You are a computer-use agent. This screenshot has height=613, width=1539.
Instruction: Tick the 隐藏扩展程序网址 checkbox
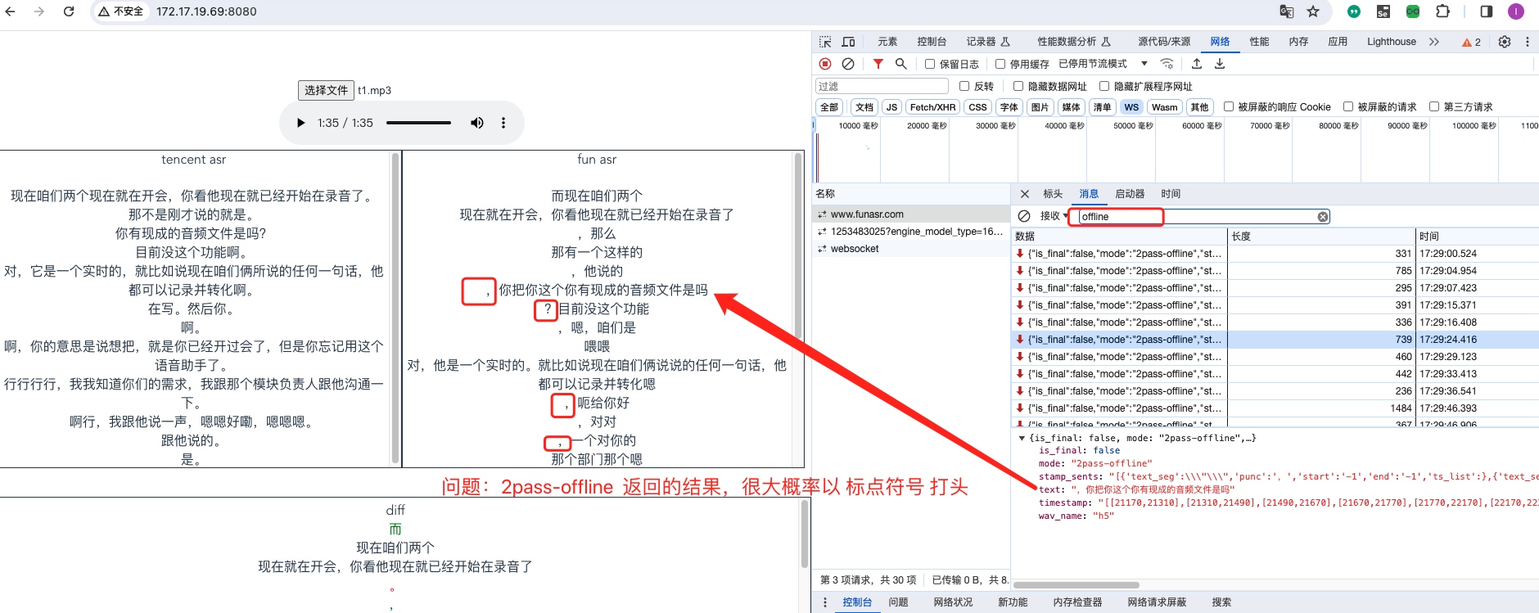(1104, 86)
